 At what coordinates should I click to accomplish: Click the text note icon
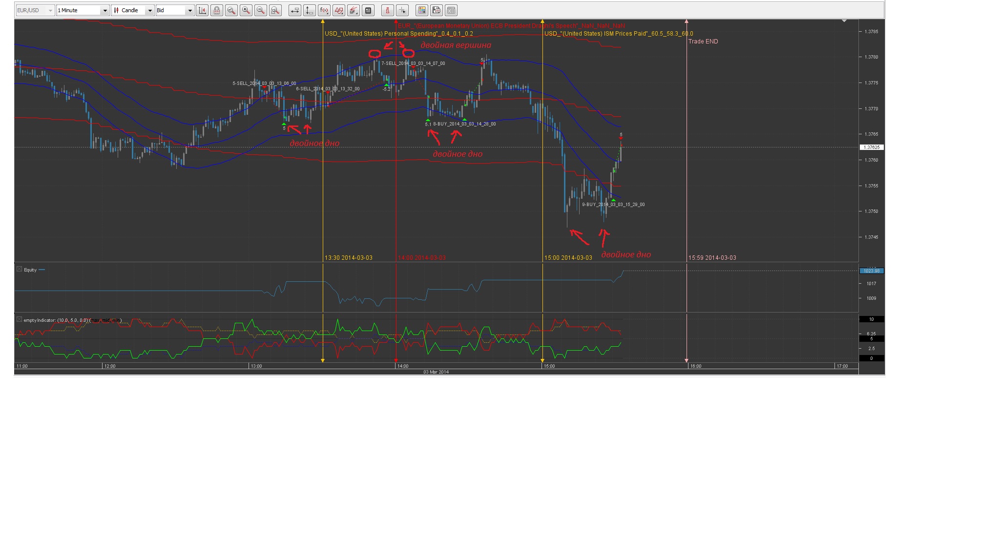coord(368,10)
